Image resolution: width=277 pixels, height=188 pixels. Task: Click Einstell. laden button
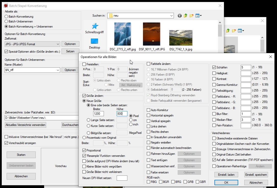click(x=226, y=174)
